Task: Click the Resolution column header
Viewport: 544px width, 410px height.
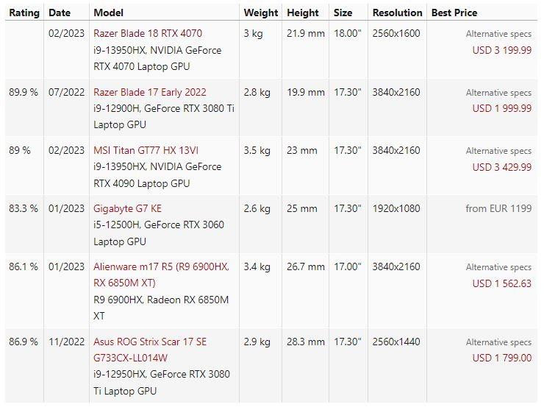Action: [x=397, y=13]
